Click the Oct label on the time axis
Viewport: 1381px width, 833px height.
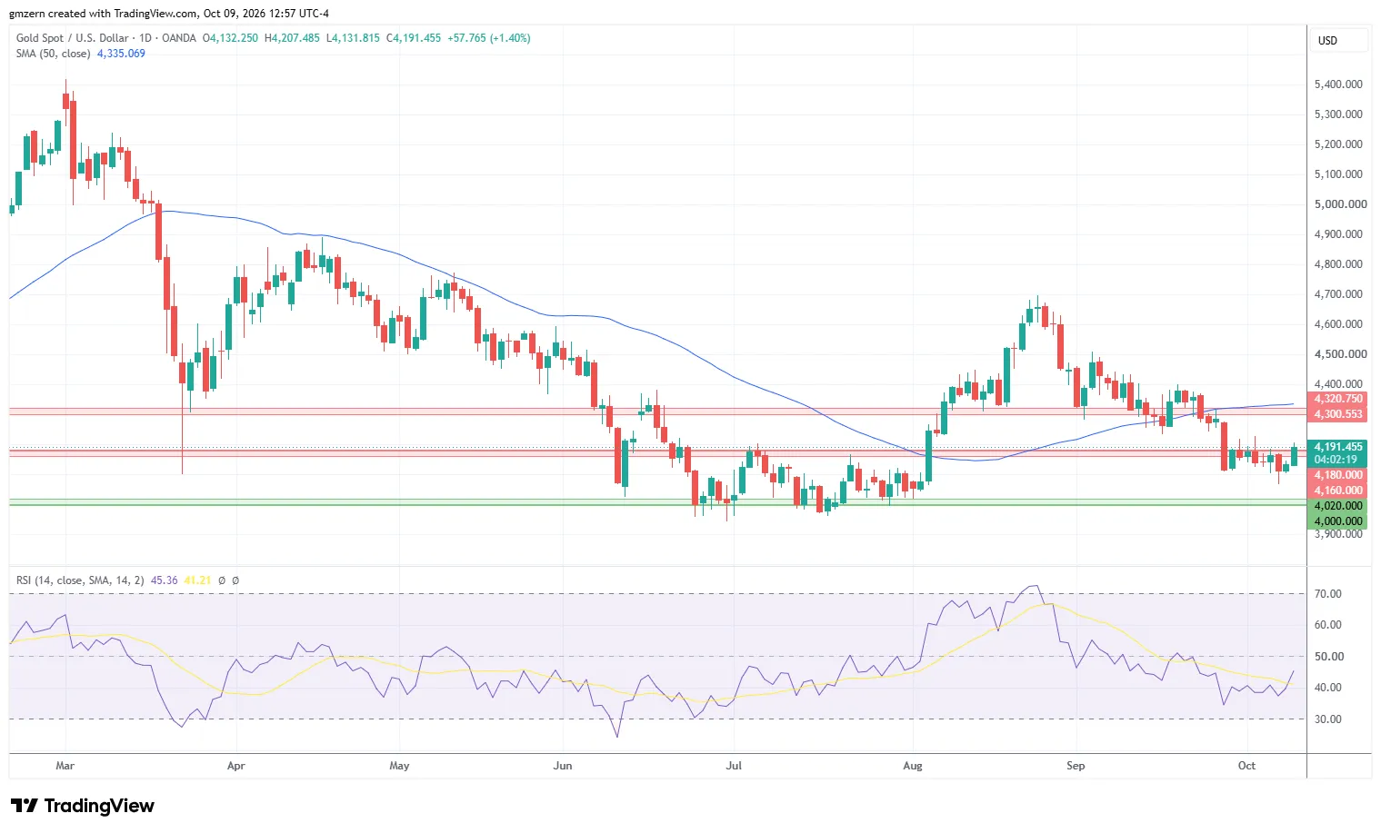(1246, 766)
